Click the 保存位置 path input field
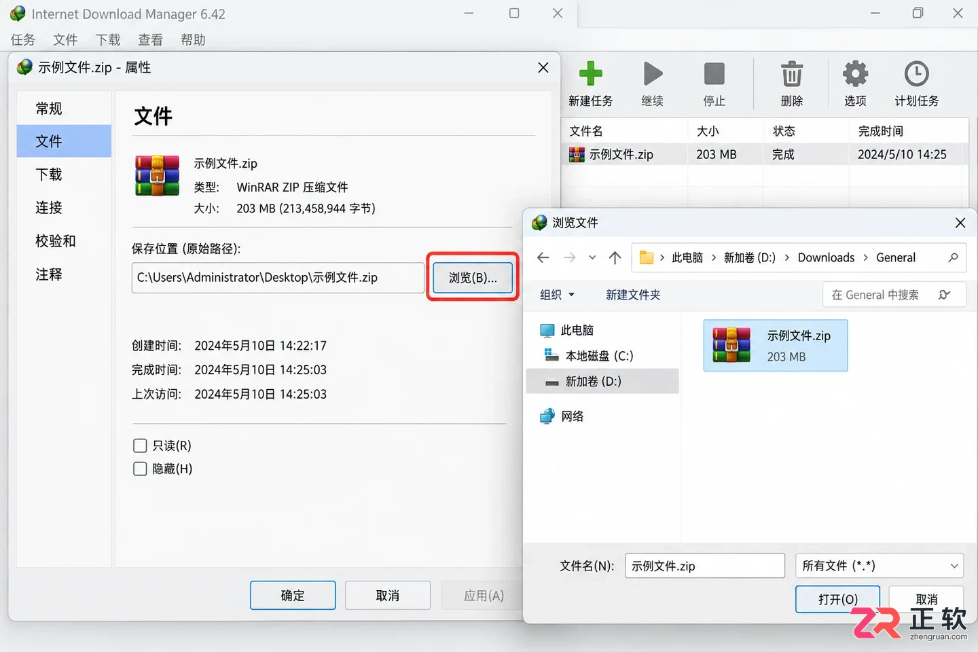Screen dimensions: 978x652 (x=278, y=277)
